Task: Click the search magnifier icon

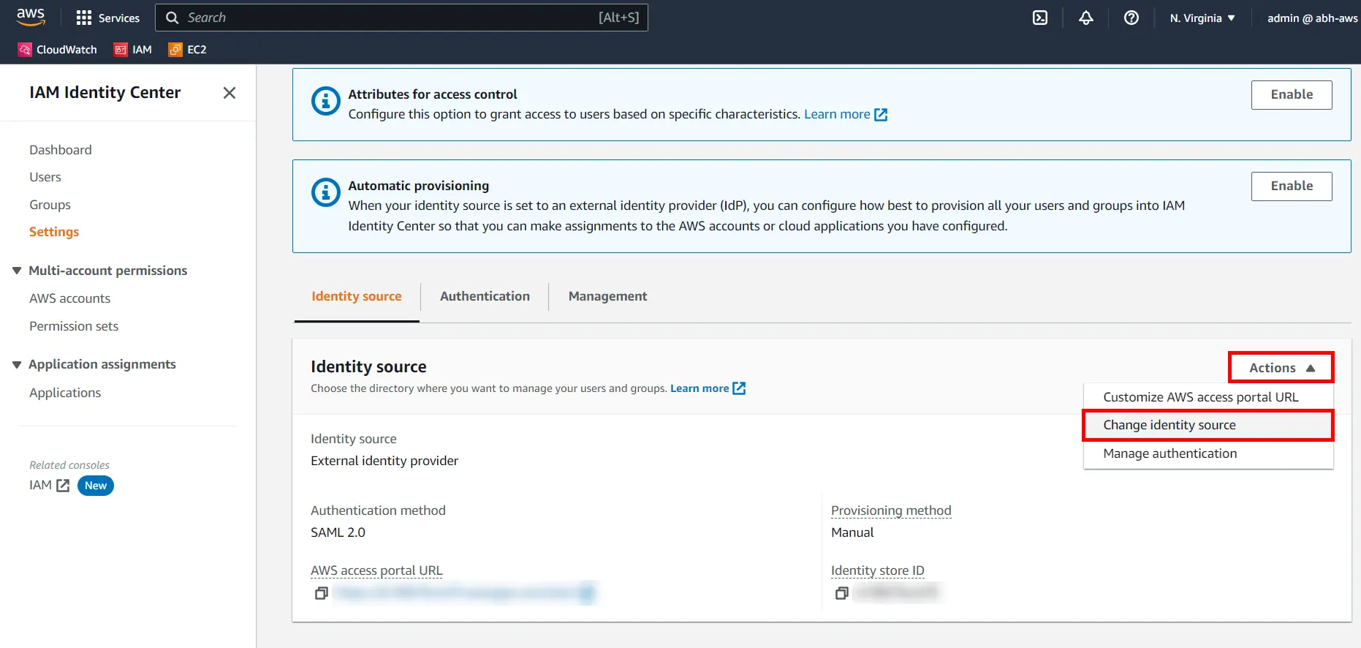Action: click(173, 18)
